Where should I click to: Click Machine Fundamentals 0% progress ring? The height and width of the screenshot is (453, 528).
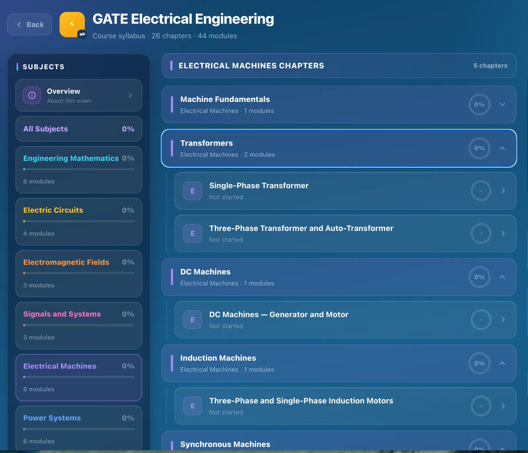[x=479, y=105]
